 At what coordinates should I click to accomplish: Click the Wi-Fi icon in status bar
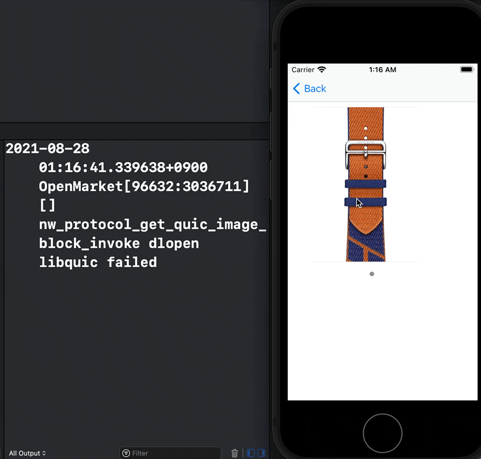[322, 70]
